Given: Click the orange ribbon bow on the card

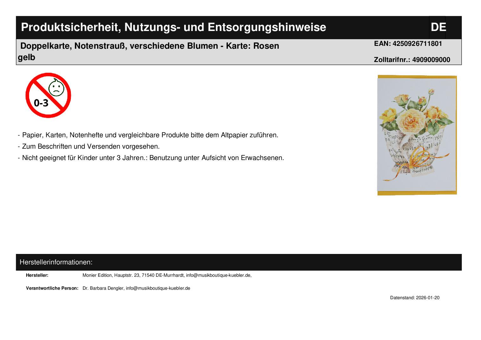Looking at the screenshot, I should [421, 159].
